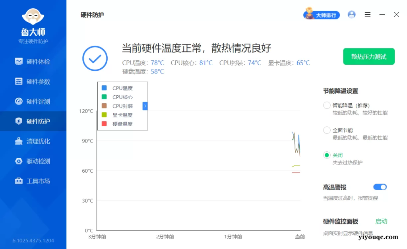Click the 当前 label on the chart timeline
This screenshot has height=249, width=407.
(299, 236)
